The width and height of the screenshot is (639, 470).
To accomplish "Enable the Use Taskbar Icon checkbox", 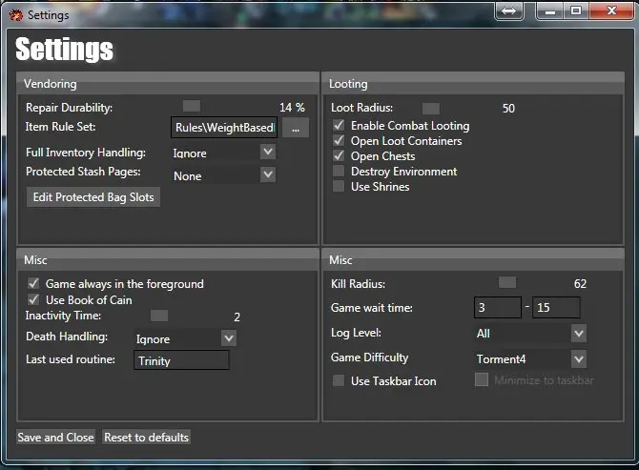I will (x=339, y=381).
